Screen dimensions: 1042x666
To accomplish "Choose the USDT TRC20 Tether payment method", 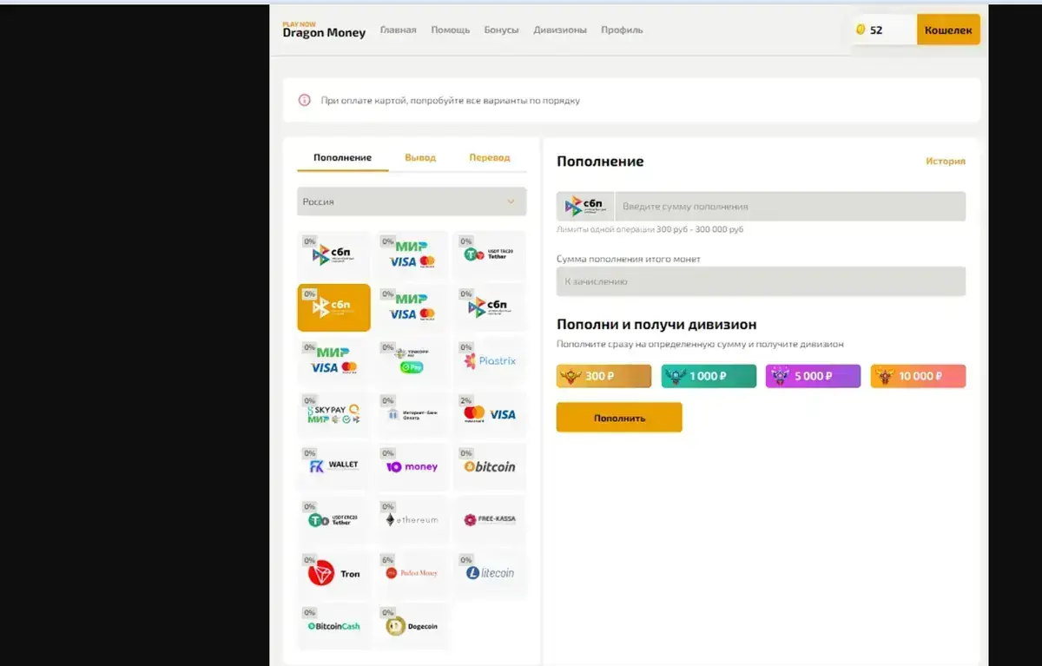I will pos(490,254).
